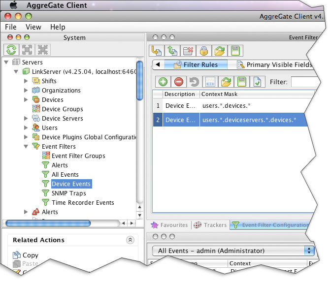
Task: Click the tree scroll down arrow
Action: [140, 215]
